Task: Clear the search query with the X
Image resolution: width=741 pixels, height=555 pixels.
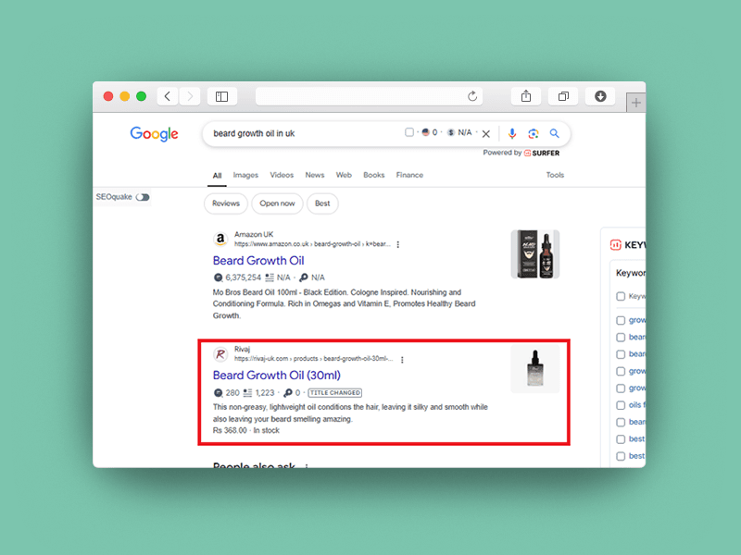Action: [486, 133]
